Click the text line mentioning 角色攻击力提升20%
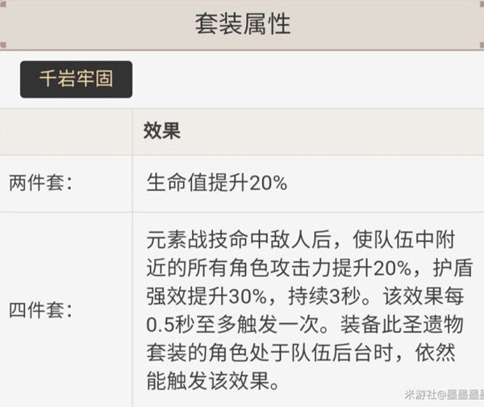The image size is (484, 407). (x=290, y=268)
